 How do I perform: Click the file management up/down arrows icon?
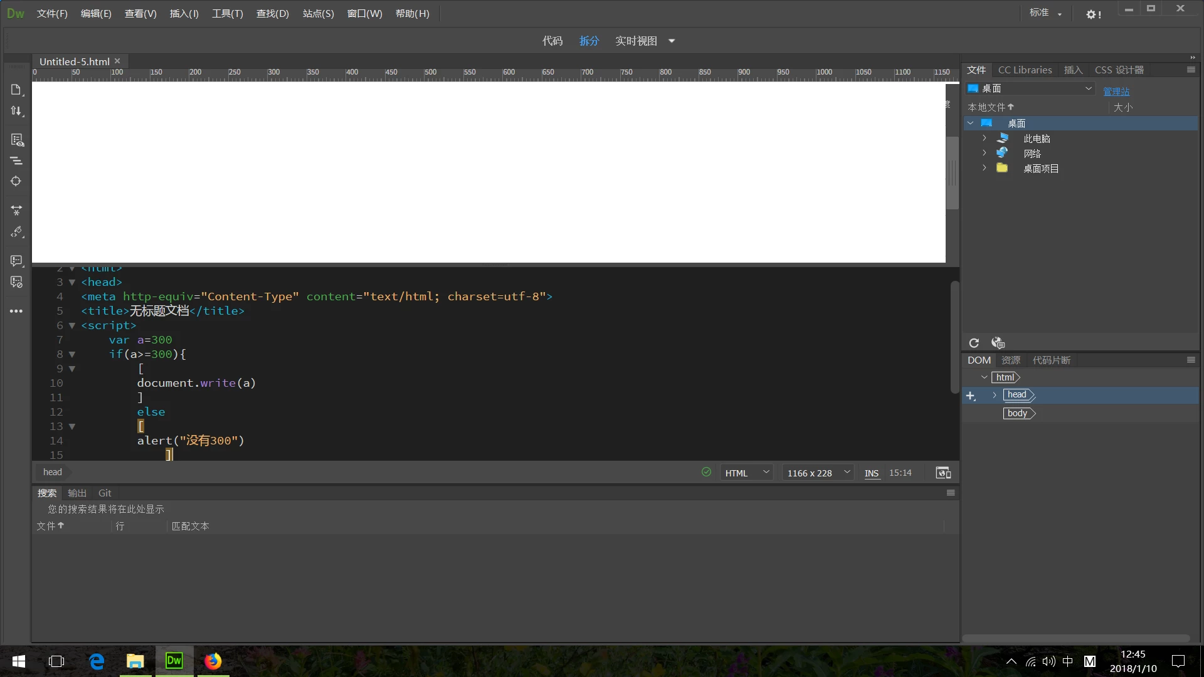coord(16,111)
